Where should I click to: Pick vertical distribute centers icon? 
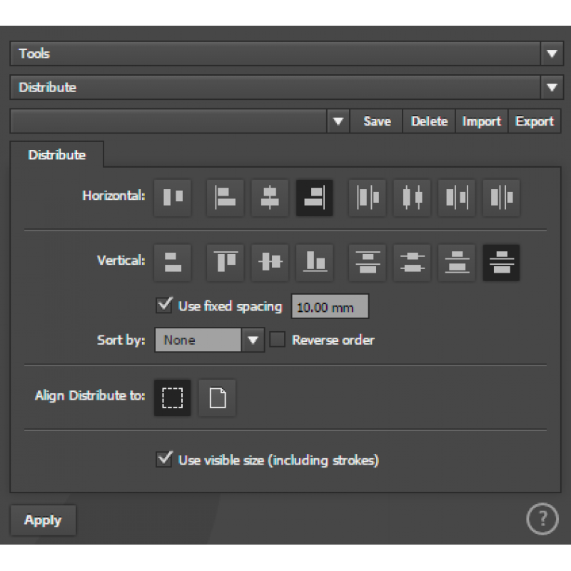tap(412, 263)
